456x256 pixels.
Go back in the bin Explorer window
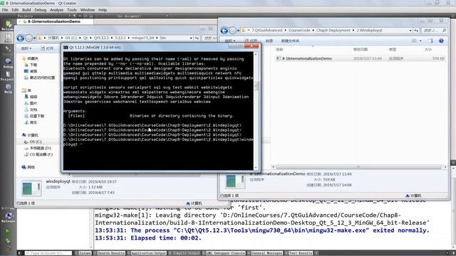tap(20, 38)
